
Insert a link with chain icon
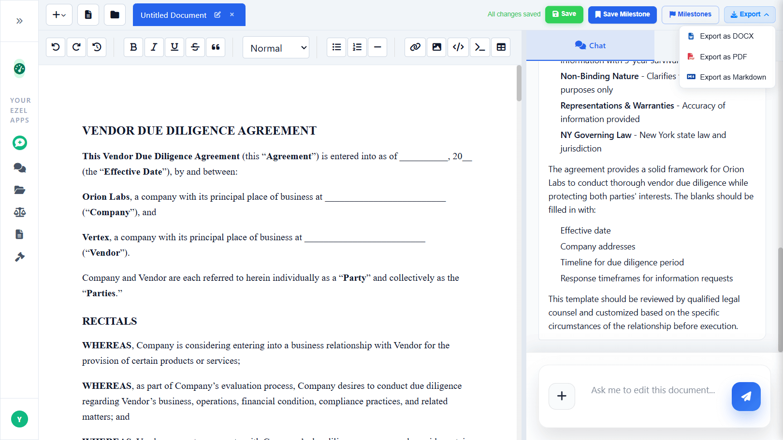click(x=415, y=47)
